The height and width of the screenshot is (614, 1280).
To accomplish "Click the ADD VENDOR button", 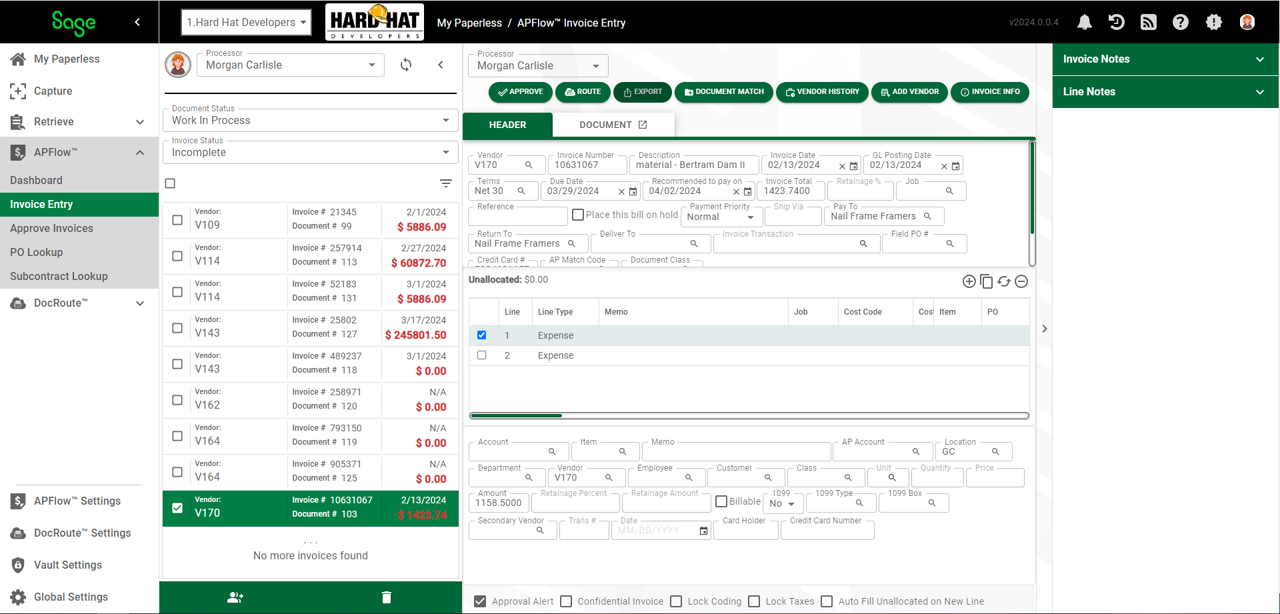I will point(910,92).
